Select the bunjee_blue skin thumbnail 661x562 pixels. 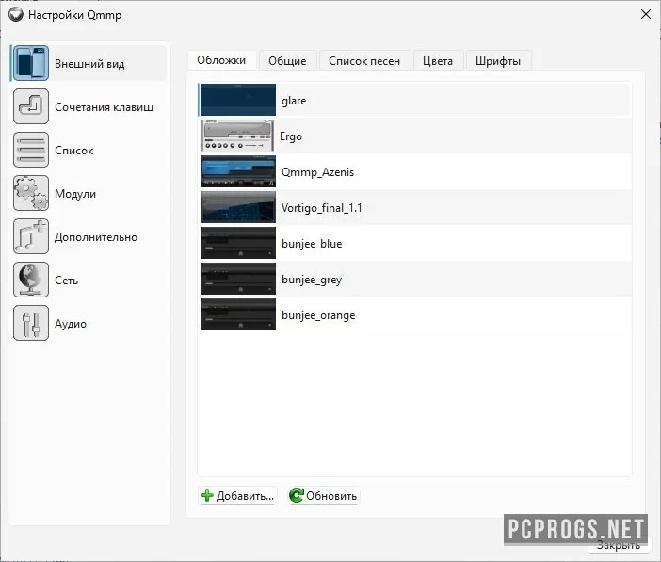(x=238, y=243)
